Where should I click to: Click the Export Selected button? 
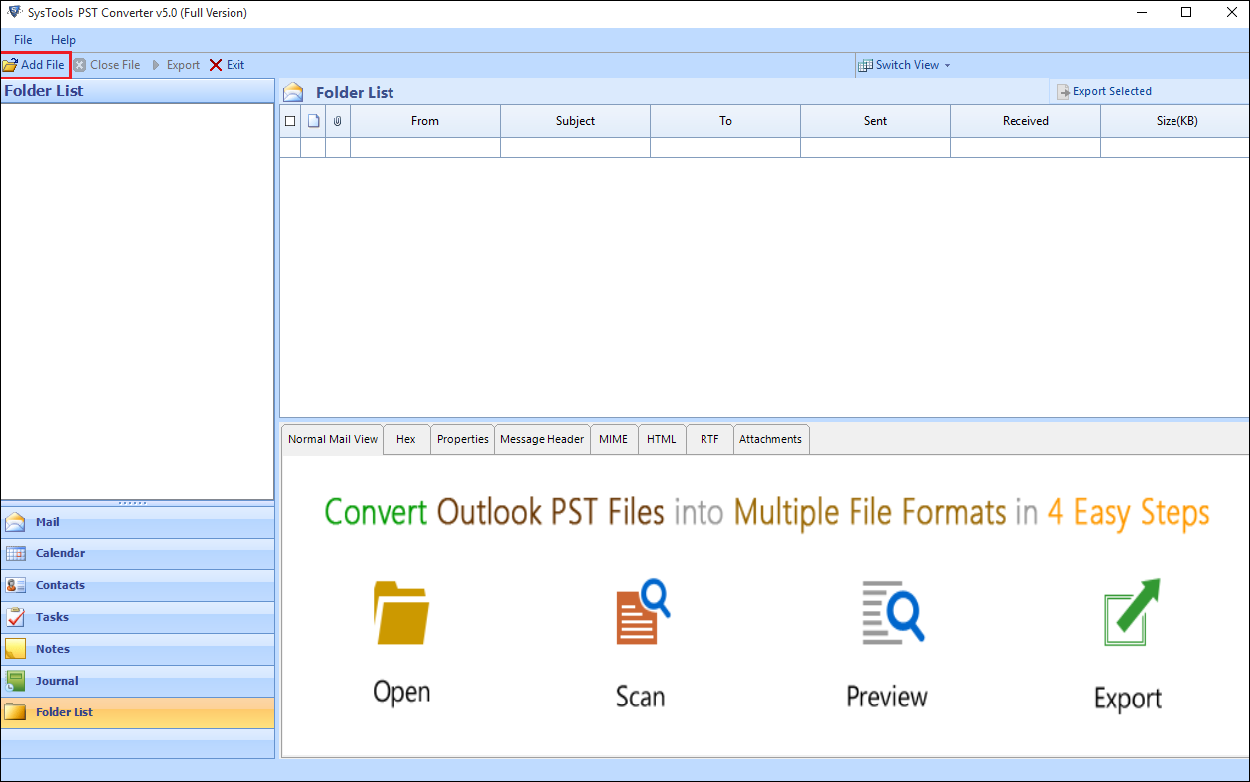coord(1104,91)
